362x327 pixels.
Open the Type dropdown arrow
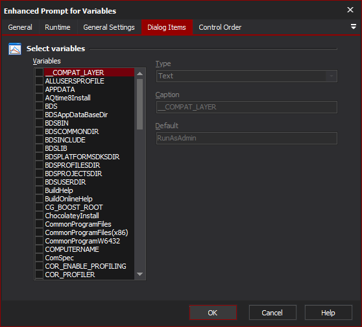point(332,76)
